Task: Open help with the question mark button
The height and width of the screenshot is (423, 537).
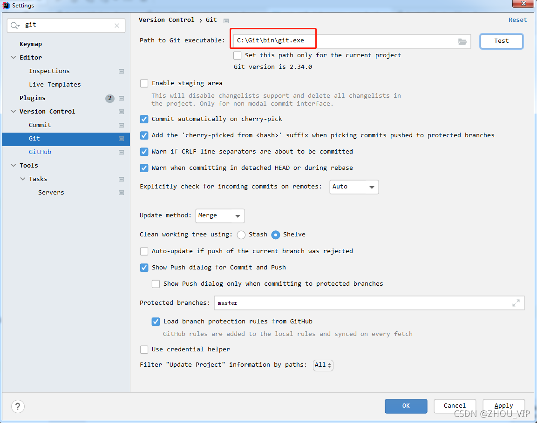Action: [x=18, y=406]
